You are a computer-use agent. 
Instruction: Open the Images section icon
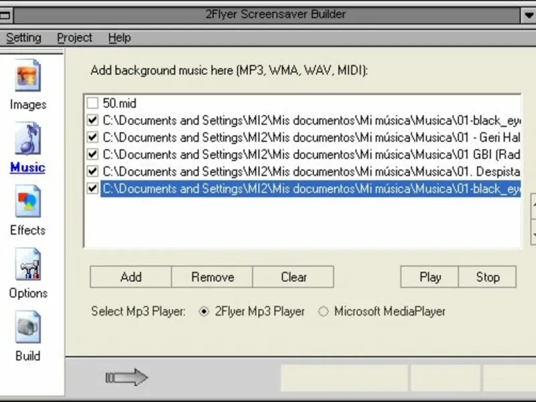click(27, 75)
